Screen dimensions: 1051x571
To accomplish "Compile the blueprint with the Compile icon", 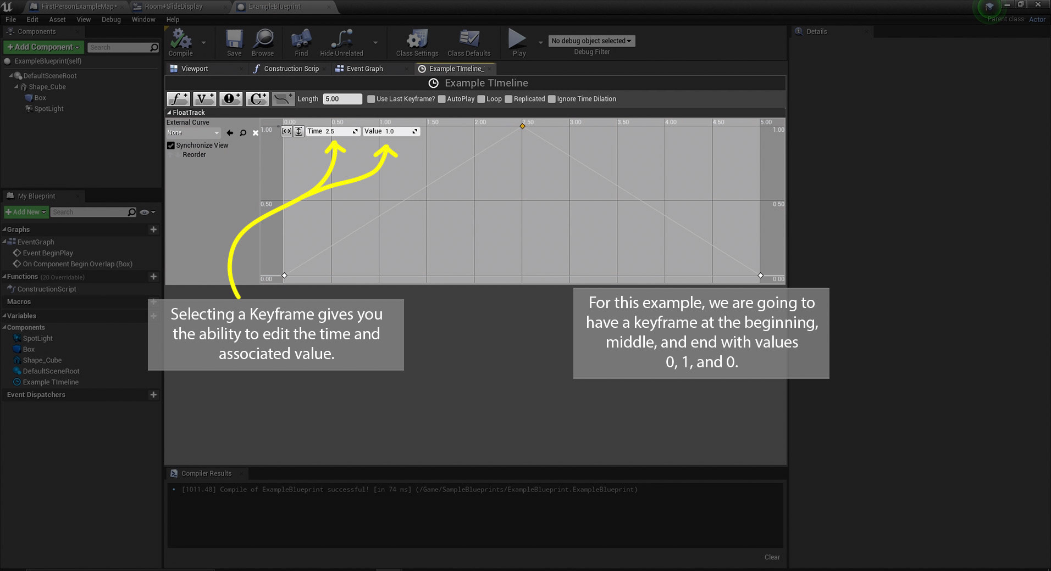I will pyautogui.click(x=180, y=43).
